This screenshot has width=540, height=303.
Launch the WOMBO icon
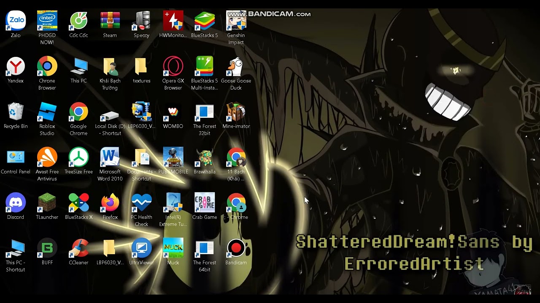(x=173, y=112)
